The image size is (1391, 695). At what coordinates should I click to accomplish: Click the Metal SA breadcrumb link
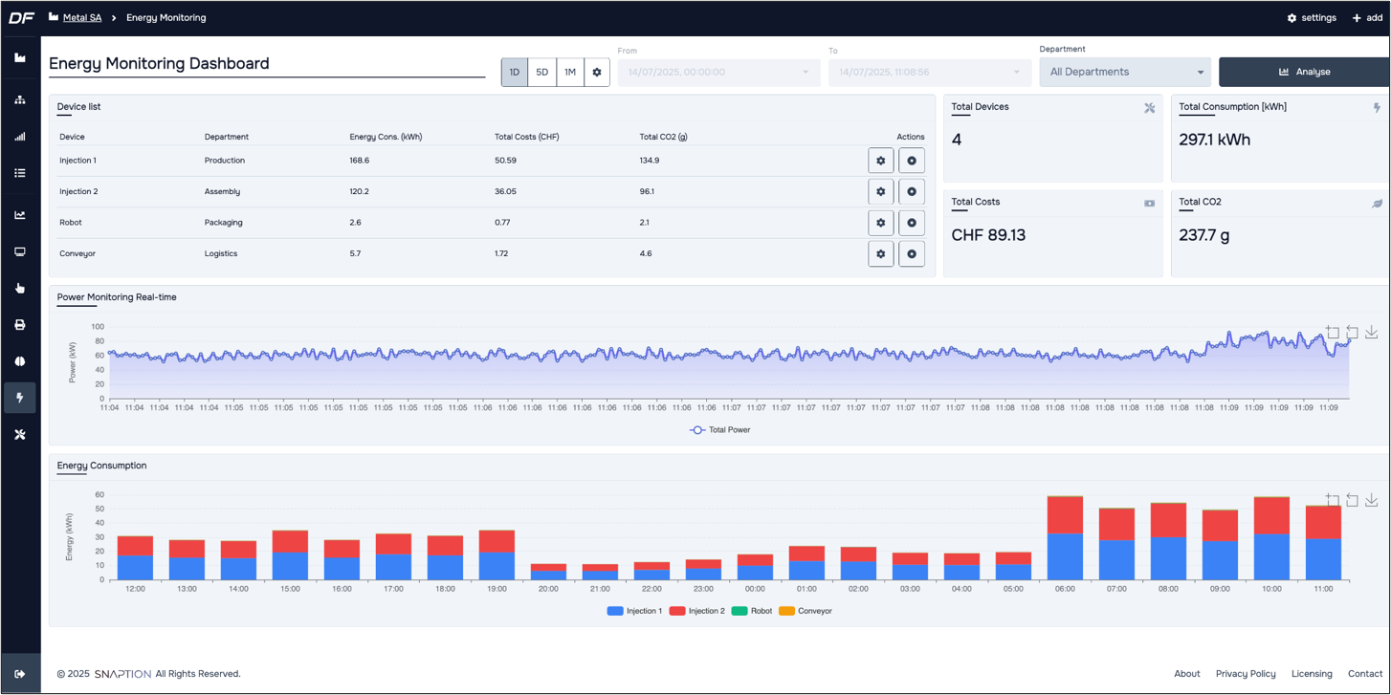82,16
